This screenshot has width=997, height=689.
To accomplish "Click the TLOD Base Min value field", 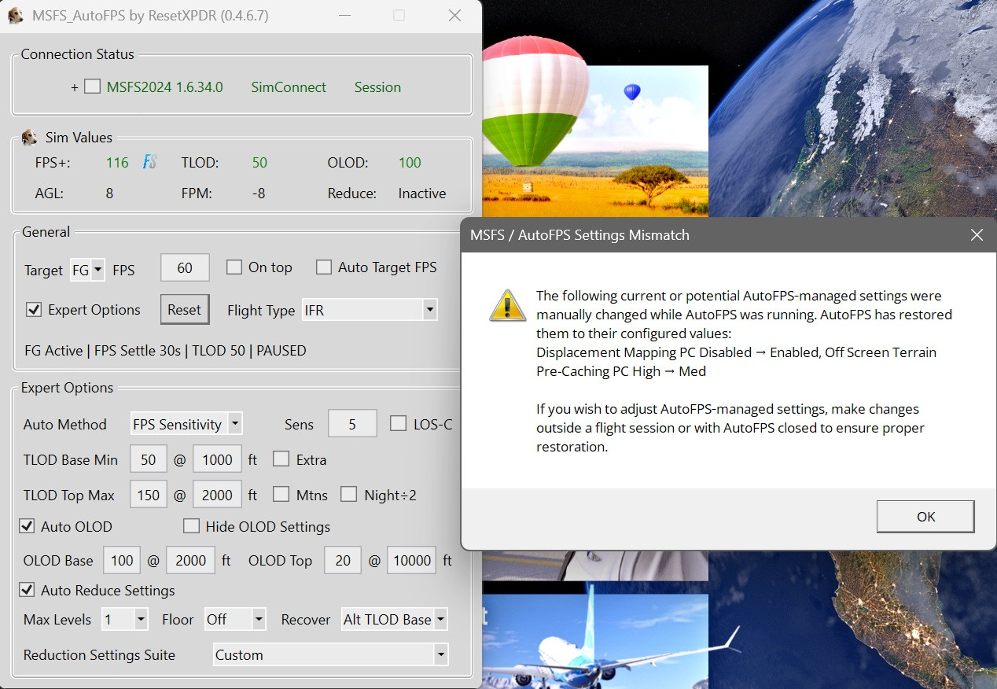I will [149, 459].
